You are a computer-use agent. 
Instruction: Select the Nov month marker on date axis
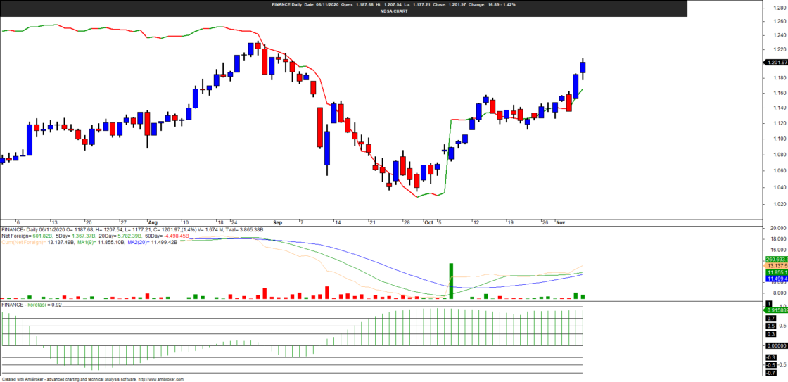tap(560, 222)
